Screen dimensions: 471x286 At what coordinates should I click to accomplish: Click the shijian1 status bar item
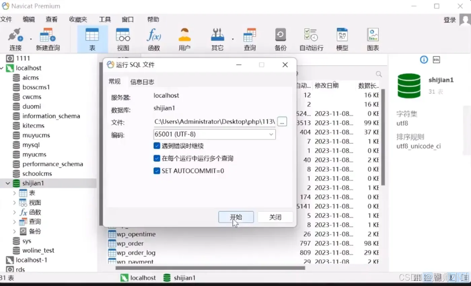[179, 278]
